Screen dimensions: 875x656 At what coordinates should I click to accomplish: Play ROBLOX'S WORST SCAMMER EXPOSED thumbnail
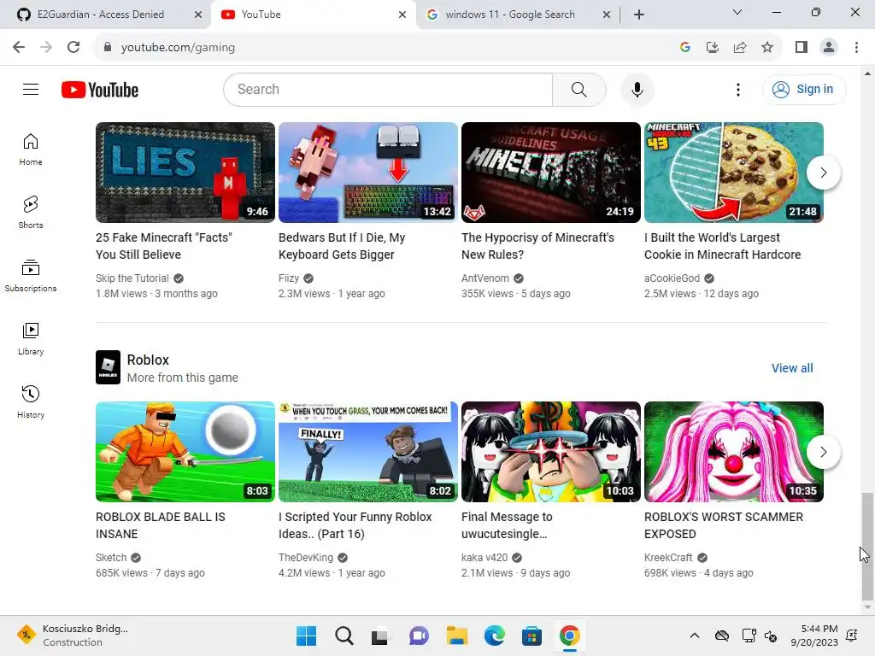[x=734, y=452]
